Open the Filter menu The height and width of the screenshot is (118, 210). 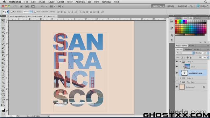(x=70, y=2)
